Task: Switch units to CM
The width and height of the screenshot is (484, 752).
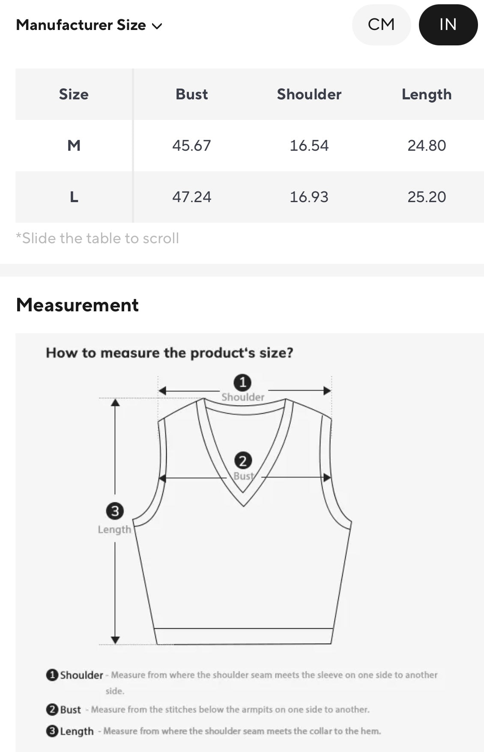Action: click(x=381, y=25)
